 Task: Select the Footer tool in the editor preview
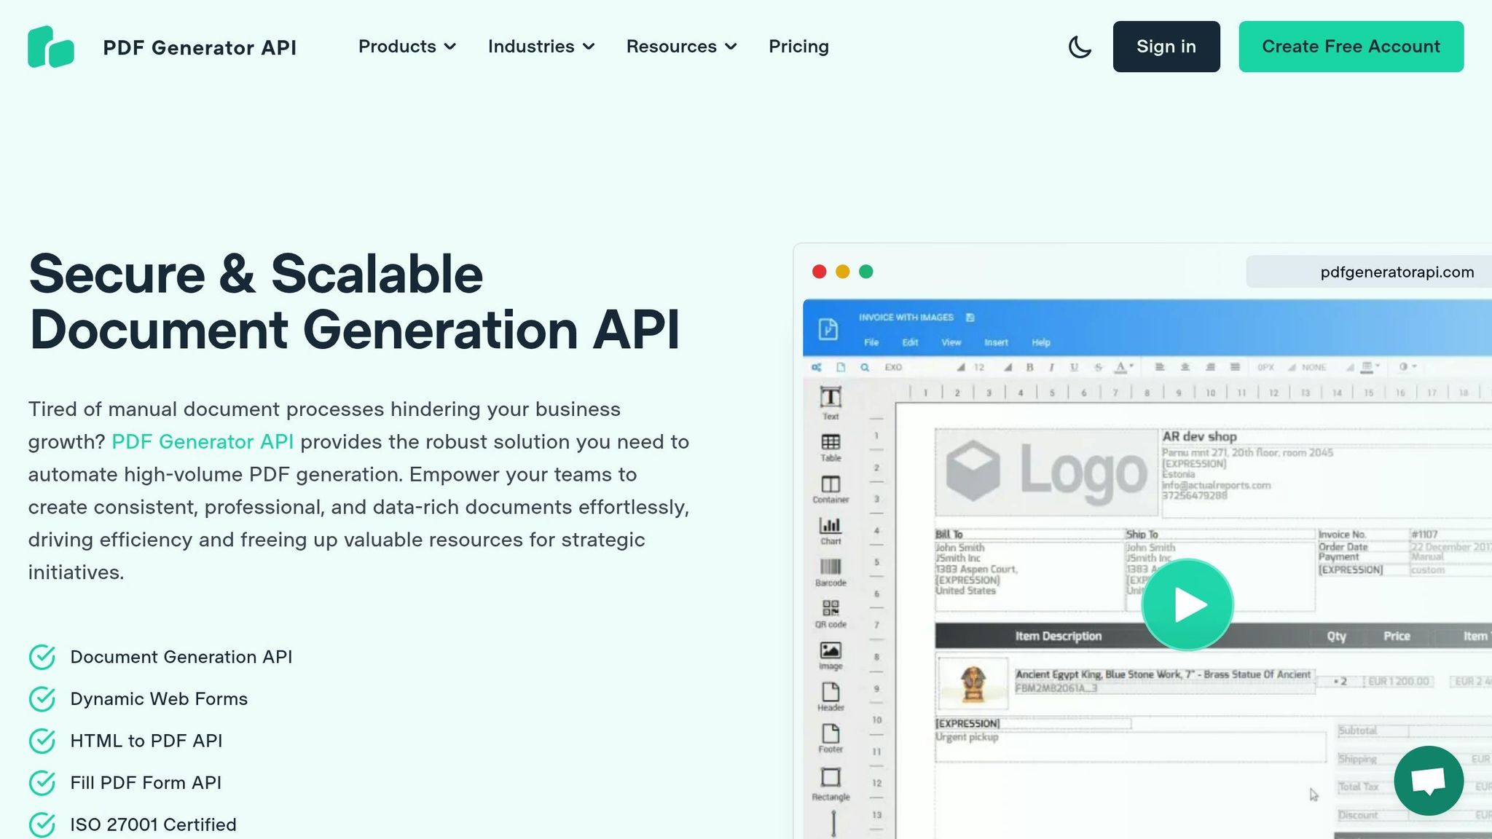pyautogui.click(x=831, y=738)
